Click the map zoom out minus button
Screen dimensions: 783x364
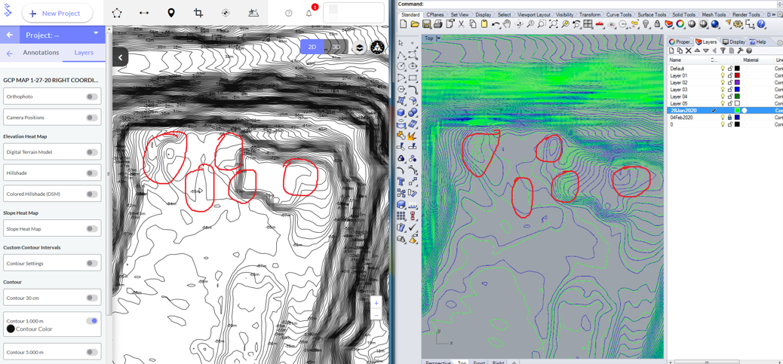coord(376,315)
